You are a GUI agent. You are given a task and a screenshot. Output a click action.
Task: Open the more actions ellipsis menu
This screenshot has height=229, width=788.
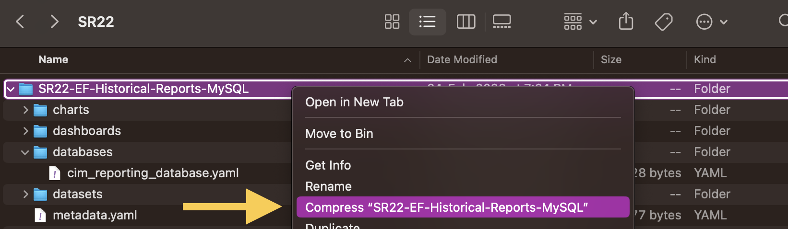point(711,22)
